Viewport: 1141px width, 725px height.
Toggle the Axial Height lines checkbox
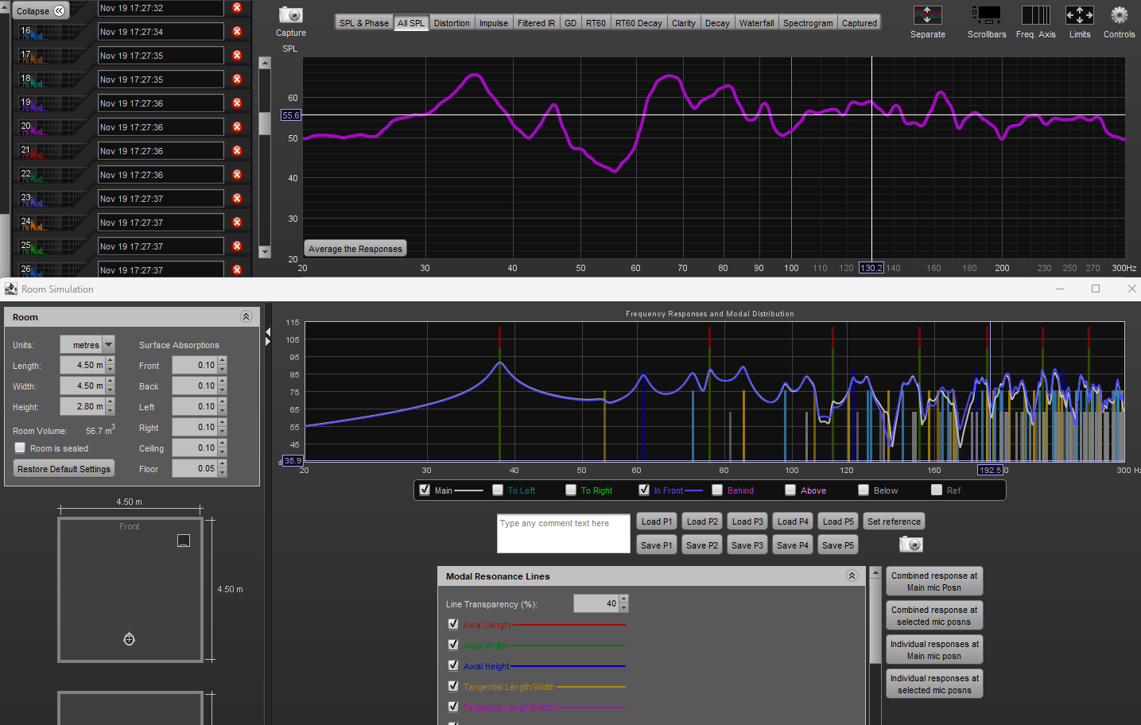pyautogui.click(x=453, y=665)
